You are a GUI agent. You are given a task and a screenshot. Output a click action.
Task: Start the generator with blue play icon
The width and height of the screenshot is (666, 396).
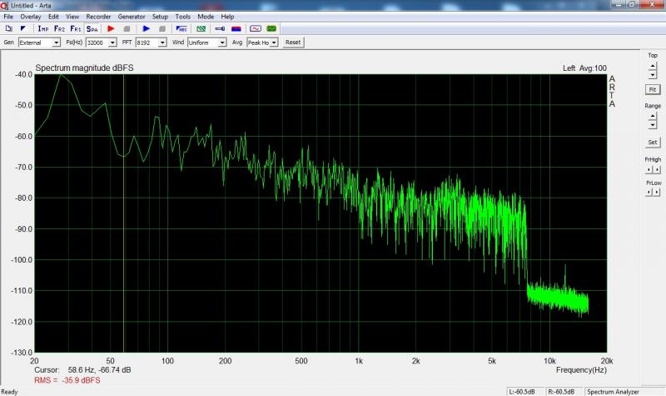pos(146,28)
